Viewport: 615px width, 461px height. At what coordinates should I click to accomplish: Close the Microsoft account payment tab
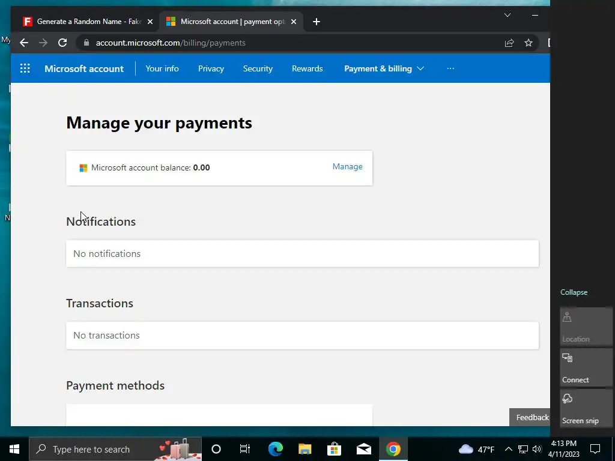click(294, 22)
